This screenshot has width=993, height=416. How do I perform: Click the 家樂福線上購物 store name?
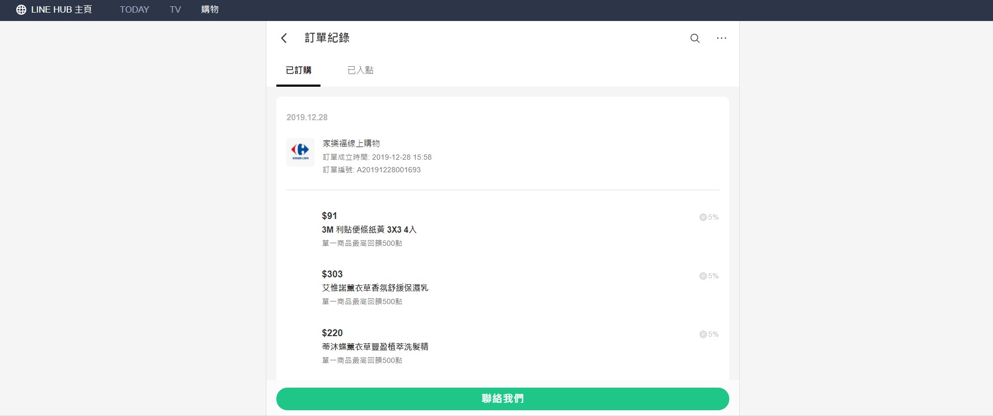tap(351, 143)
